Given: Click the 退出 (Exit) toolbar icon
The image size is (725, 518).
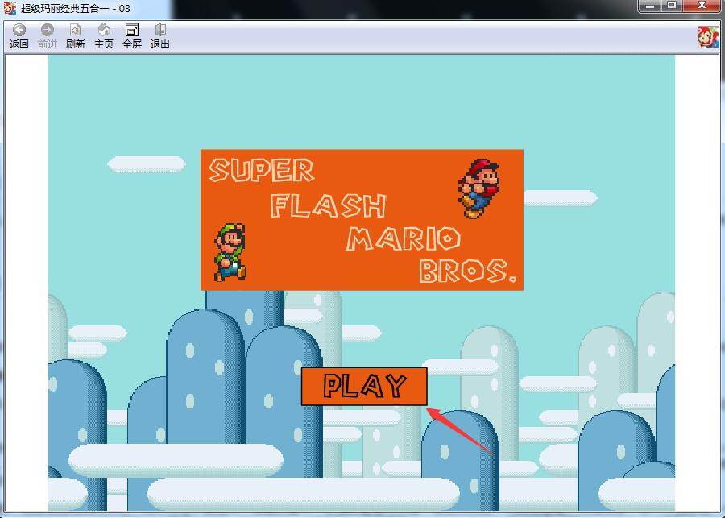Looking at the screenshot, I should (160, 32).
